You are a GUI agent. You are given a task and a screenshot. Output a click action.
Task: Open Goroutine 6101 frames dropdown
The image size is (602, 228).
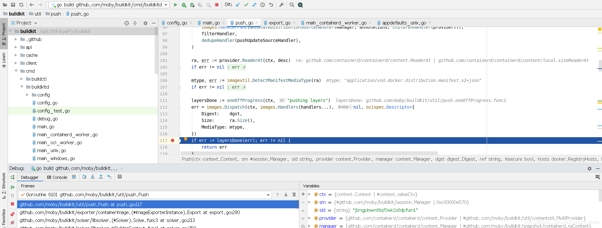[145, 195]
